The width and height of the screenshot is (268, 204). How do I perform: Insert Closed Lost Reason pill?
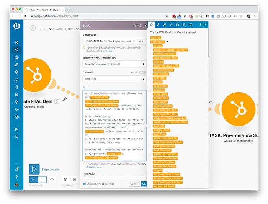[x=165, y=158]
